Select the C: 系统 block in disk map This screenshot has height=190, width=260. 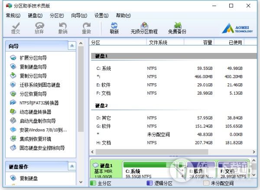pos(149,170)
